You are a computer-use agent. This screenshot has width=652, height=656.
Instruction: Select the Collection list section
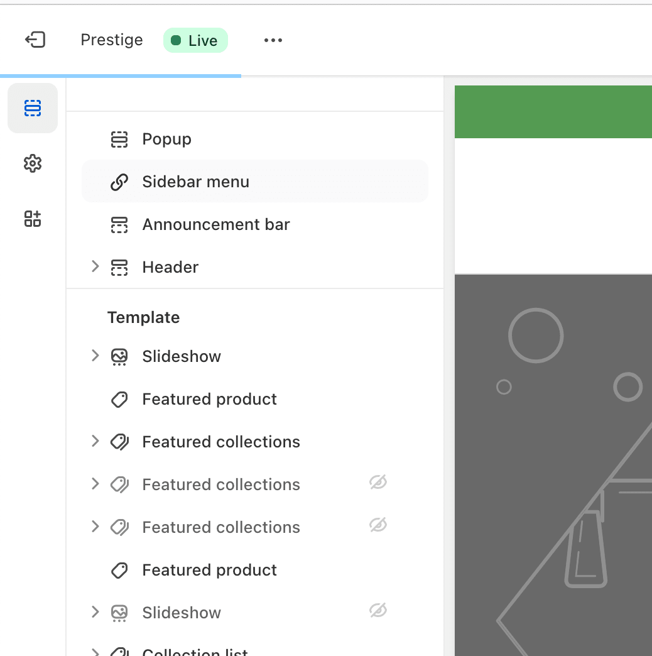click(x=255, y=650)
